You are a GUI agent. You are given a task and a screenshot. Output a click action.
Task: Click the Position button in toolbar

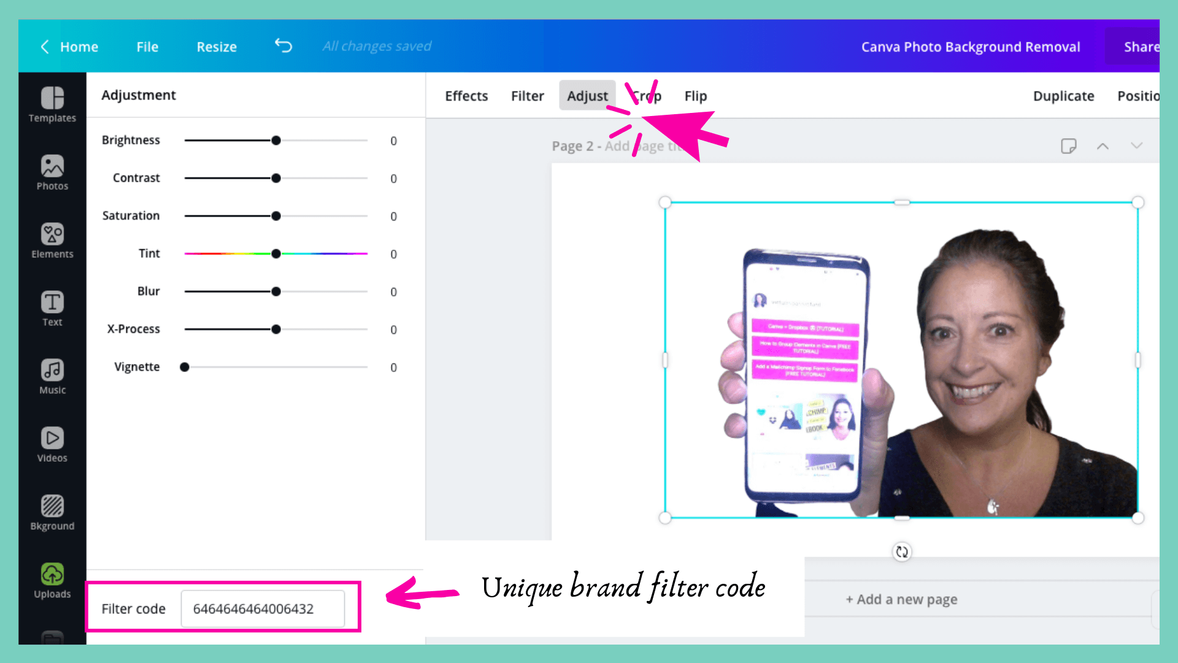click(x=1138, y=96)
